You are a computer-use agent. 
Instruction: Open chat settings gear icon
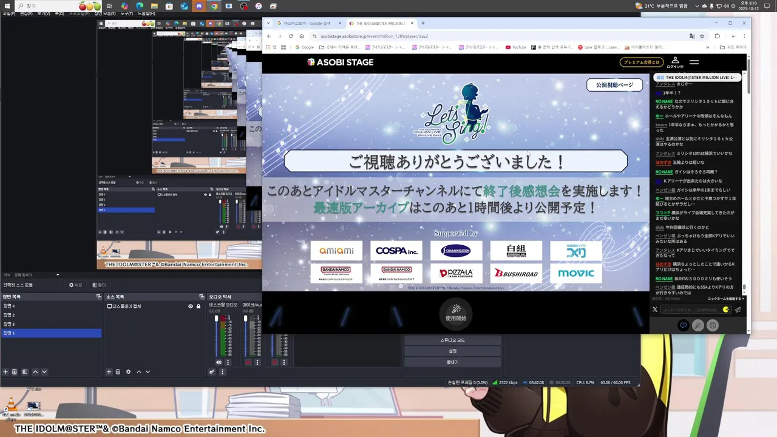[x=713, y=325]
